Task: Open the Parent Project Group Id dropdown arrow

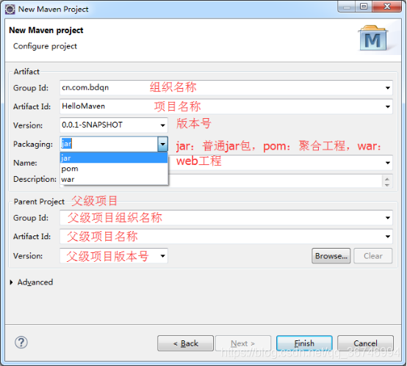Action: [x=388, y=218]
